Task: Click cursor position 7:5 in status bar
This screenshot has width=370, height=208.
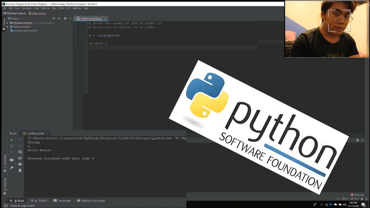Action: tap(338, 199)
